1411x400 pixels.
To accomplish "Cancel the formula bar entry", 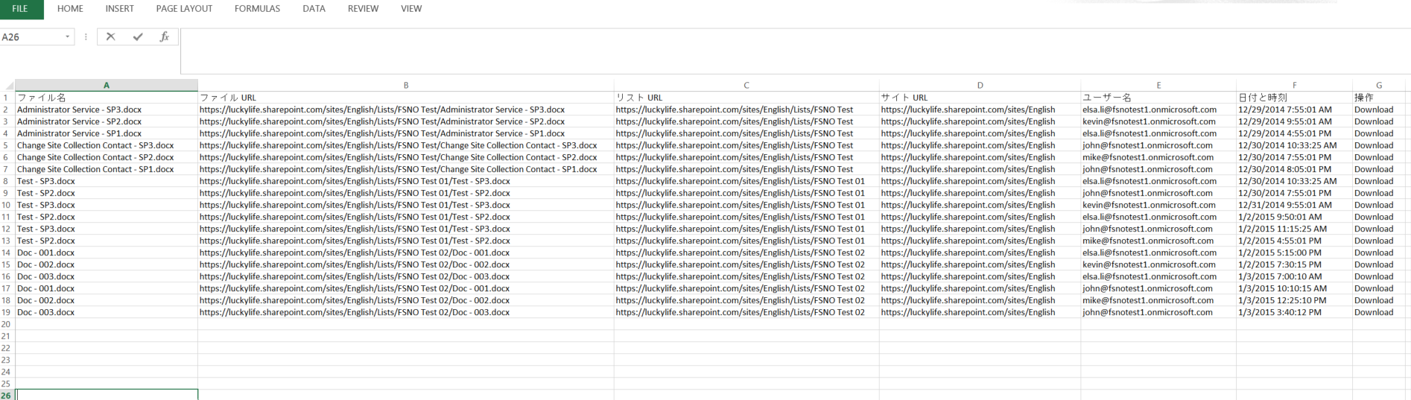I will point(110,36).
